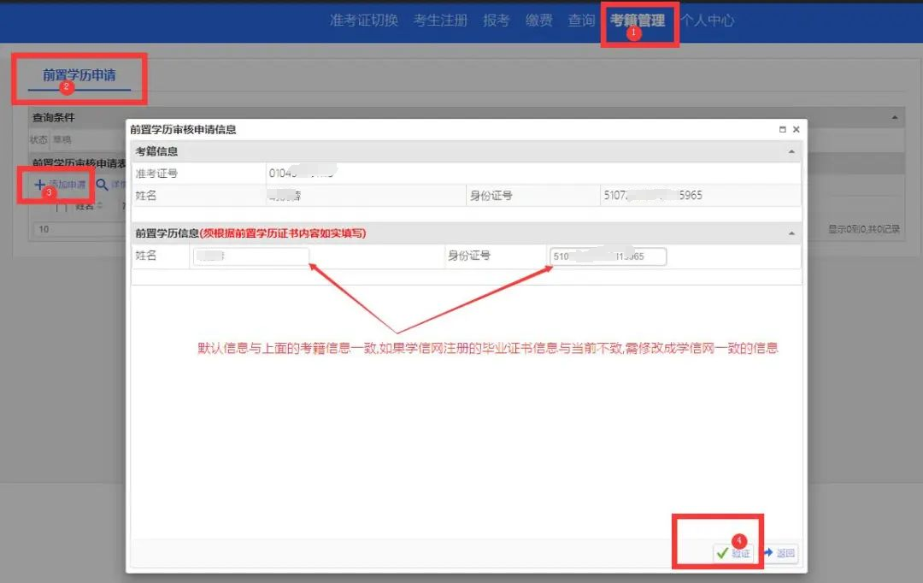Click the magnifier search icon beside 添加申请
Image resolution: width=923 pixels, height=583 pixels.
102,185
